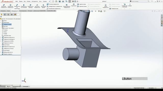Screen dimensions: 163x91
Task: Select Твердые тела(2) item in feature tree
Action: (x=7, y=25)
